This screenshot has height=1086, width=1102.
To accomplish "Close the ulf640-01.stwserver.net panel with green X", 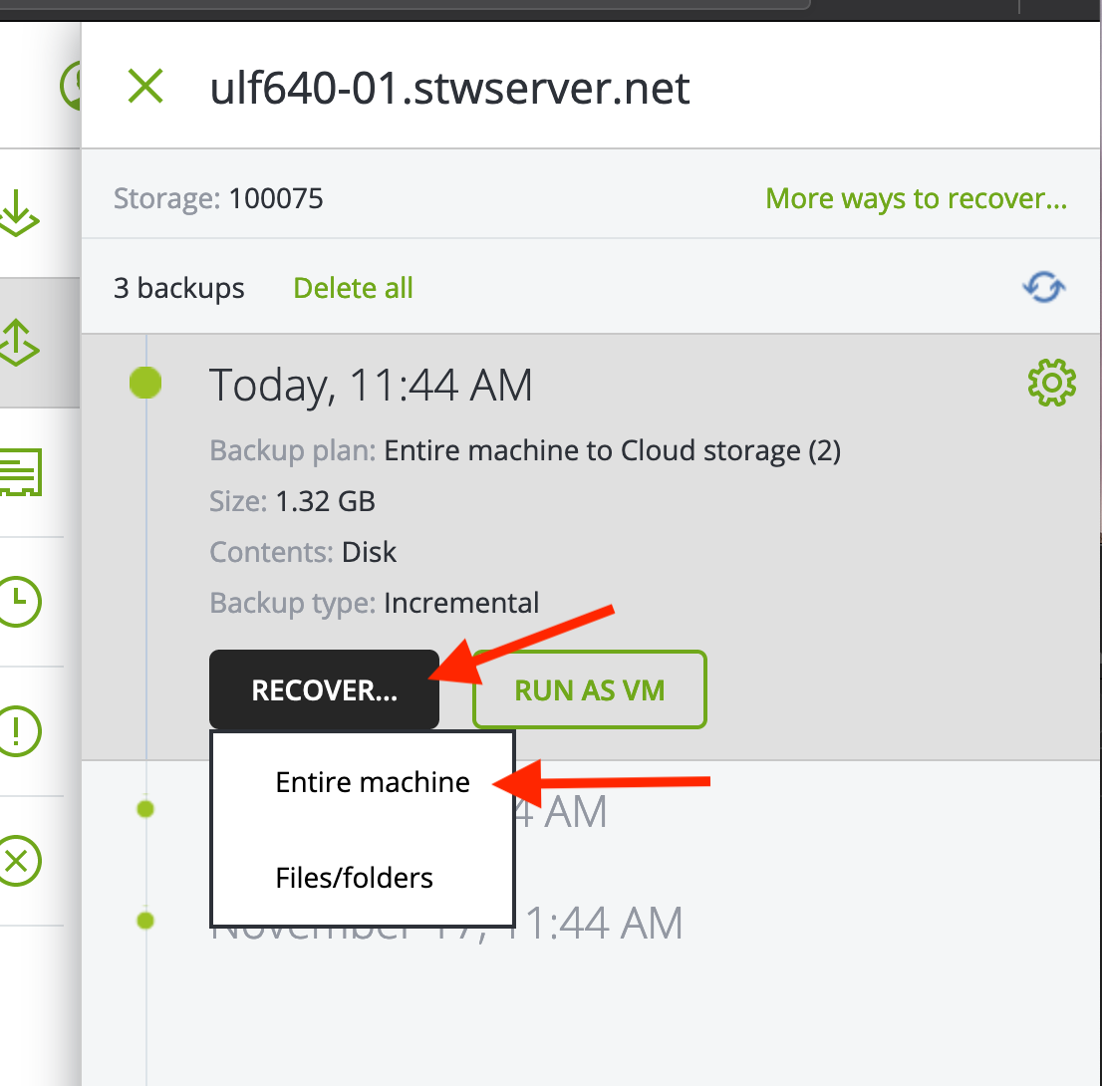I will [x=145, y=87].
